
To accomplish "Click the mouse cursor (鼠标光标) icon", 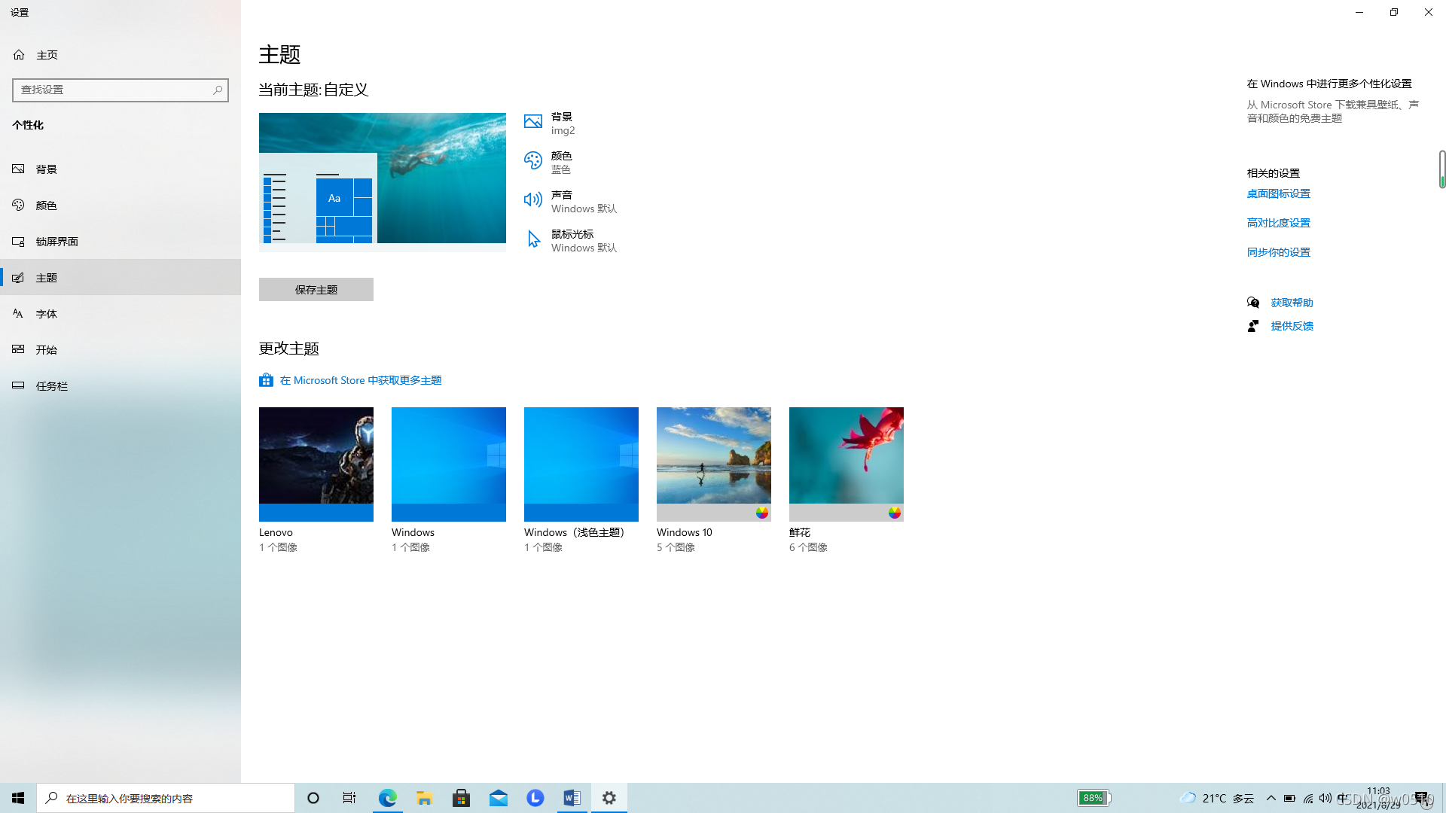I will 533,239.
